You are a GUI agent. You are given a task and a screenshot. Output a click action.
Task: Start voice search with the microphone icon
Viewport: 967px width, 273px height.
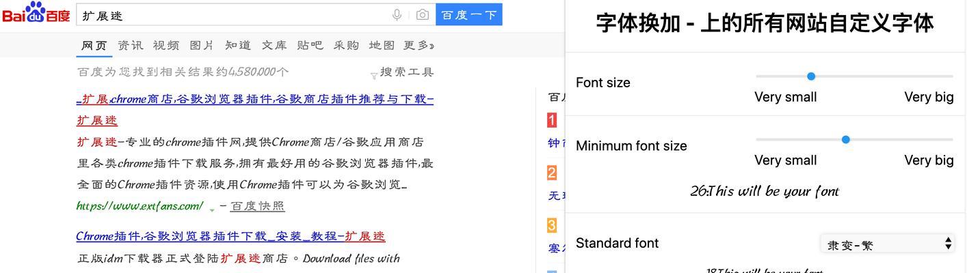(397, 14)
